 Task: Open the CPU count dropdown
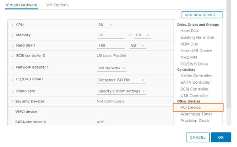tap(105, 25)
